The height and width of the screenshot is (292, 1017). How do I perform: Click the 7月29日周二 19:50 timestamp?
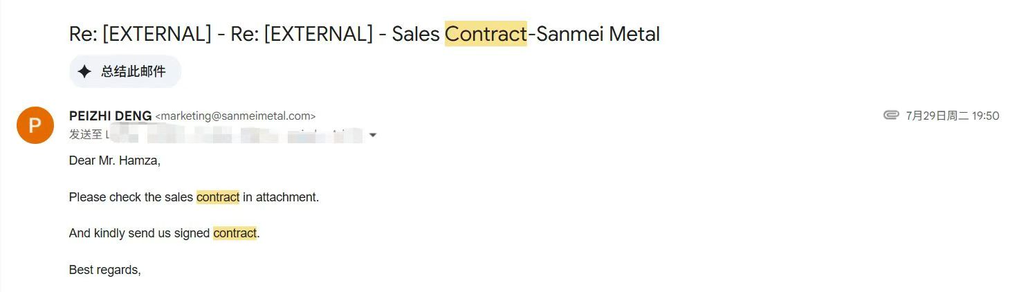[x=952, y=116]
